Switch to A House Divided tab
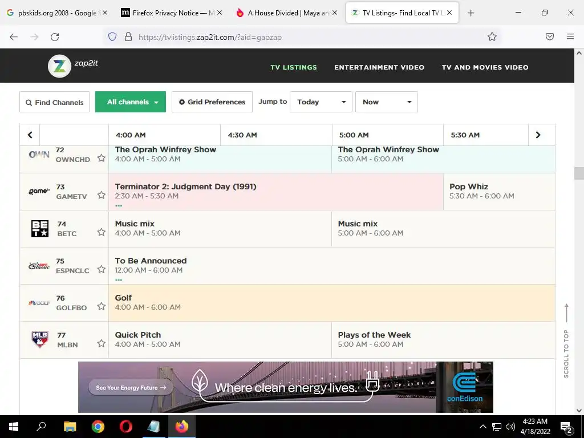Image resolution: width=584 pixels, height=438 pixels. pos(286,13)
